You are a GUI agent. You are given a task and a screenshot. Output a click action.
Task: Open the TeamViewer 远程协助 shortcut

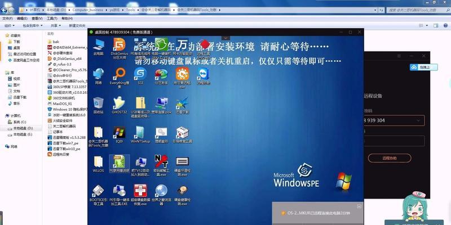(204, 76)
